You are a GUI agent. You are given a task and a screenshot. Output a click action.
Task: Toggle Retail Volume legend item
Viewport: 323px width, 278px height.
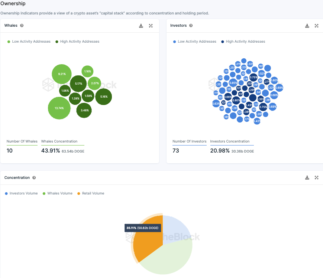[x=91, y=193]
